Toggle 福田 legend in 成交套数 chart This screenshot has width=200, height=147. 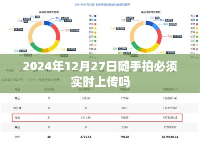point(92,20)
